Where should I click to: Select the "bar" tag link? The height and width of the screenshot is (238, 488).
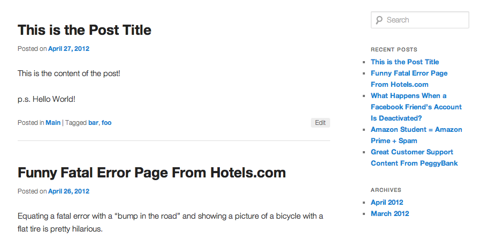93,123
